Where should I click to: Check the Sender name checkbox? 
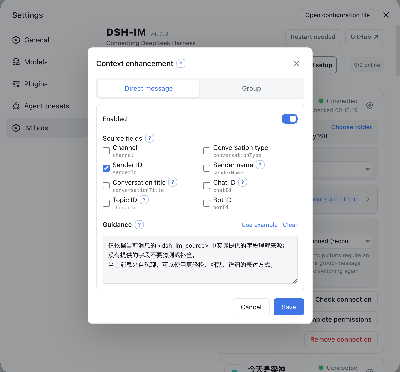[x=207, y=168]
